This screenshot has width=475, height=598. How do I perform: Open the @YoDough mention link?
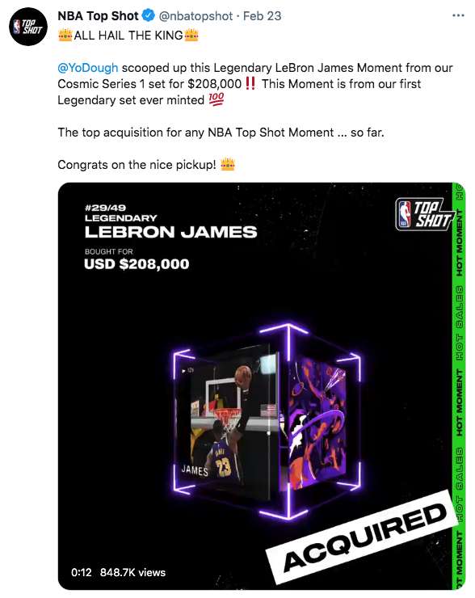88,68
